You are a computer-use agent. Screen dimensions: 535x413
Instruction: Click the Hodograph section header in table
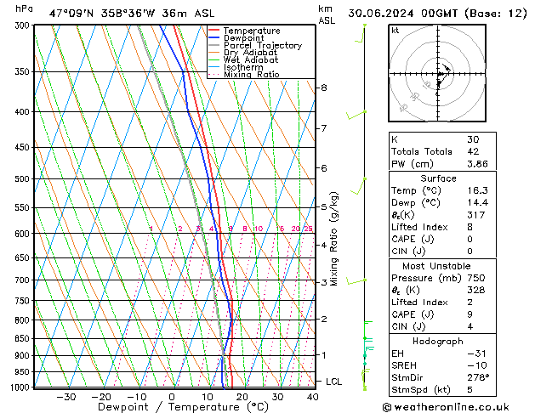click(437, 341)
